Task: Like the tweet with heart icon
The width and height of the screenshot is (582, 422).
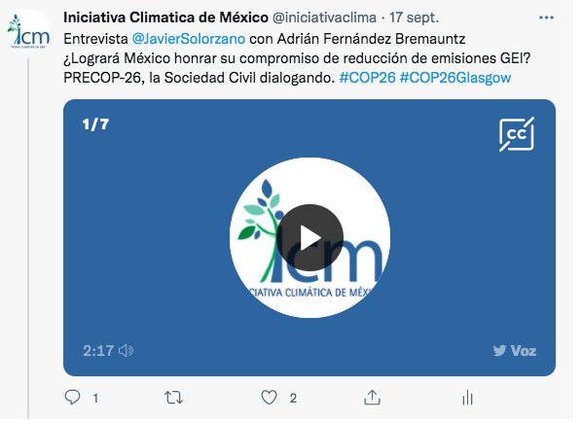Action: tap(269, 398)
